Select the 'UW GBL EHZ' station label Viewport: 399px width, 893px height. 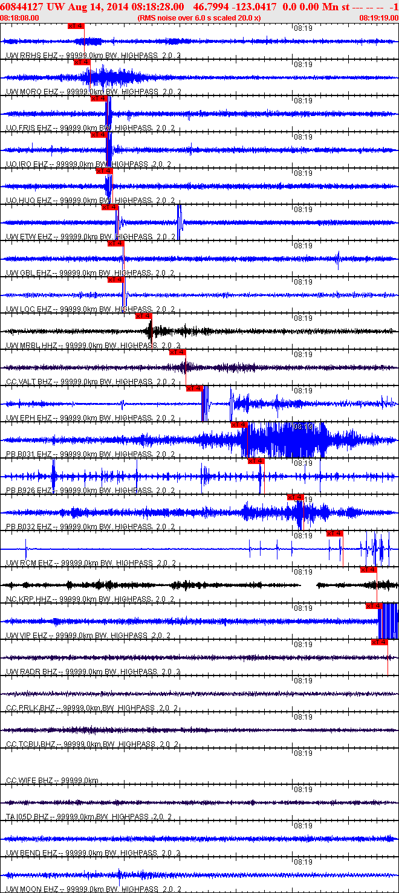click(x=29, y=273)
